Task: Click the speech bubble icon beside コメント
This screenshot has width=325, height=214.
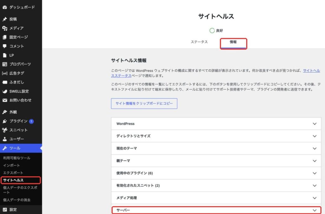Action: (4, 46)
